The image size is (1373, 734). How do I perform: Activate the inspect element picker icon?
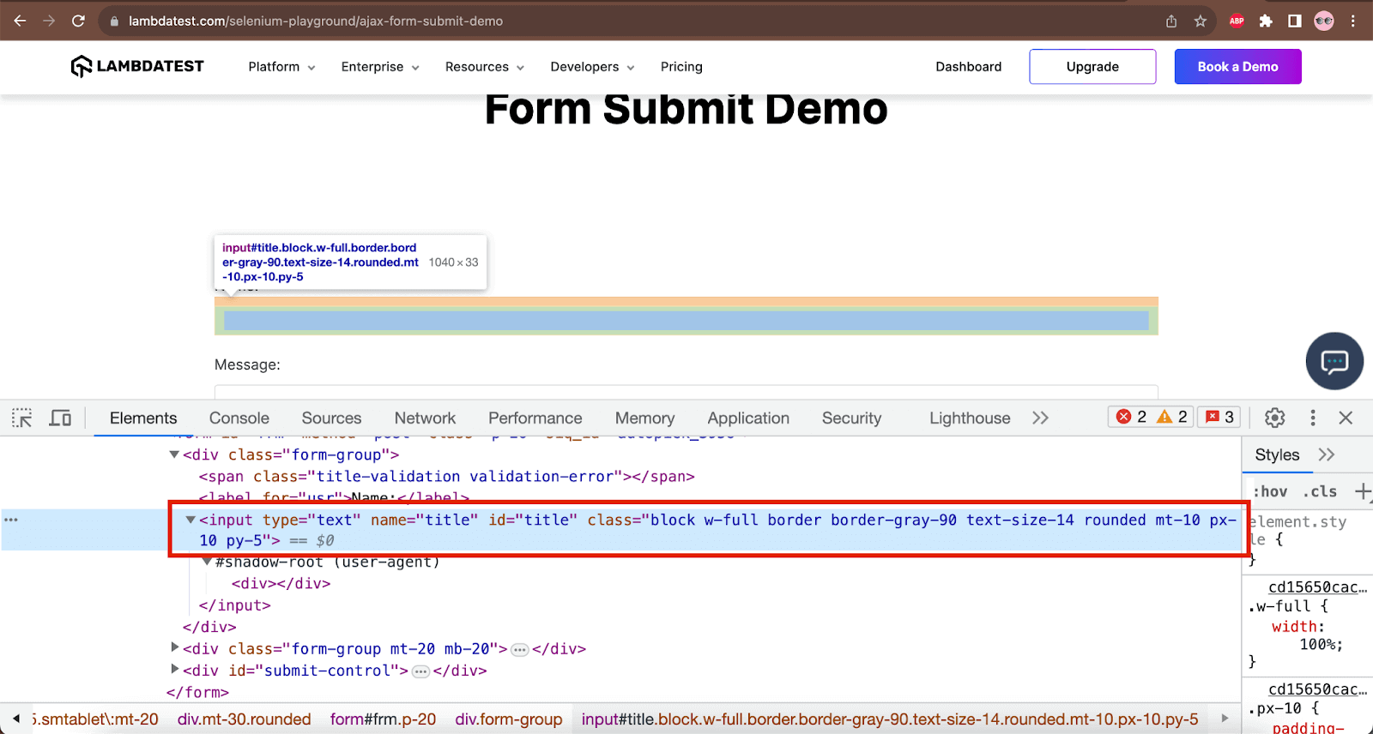coord(22,418)
